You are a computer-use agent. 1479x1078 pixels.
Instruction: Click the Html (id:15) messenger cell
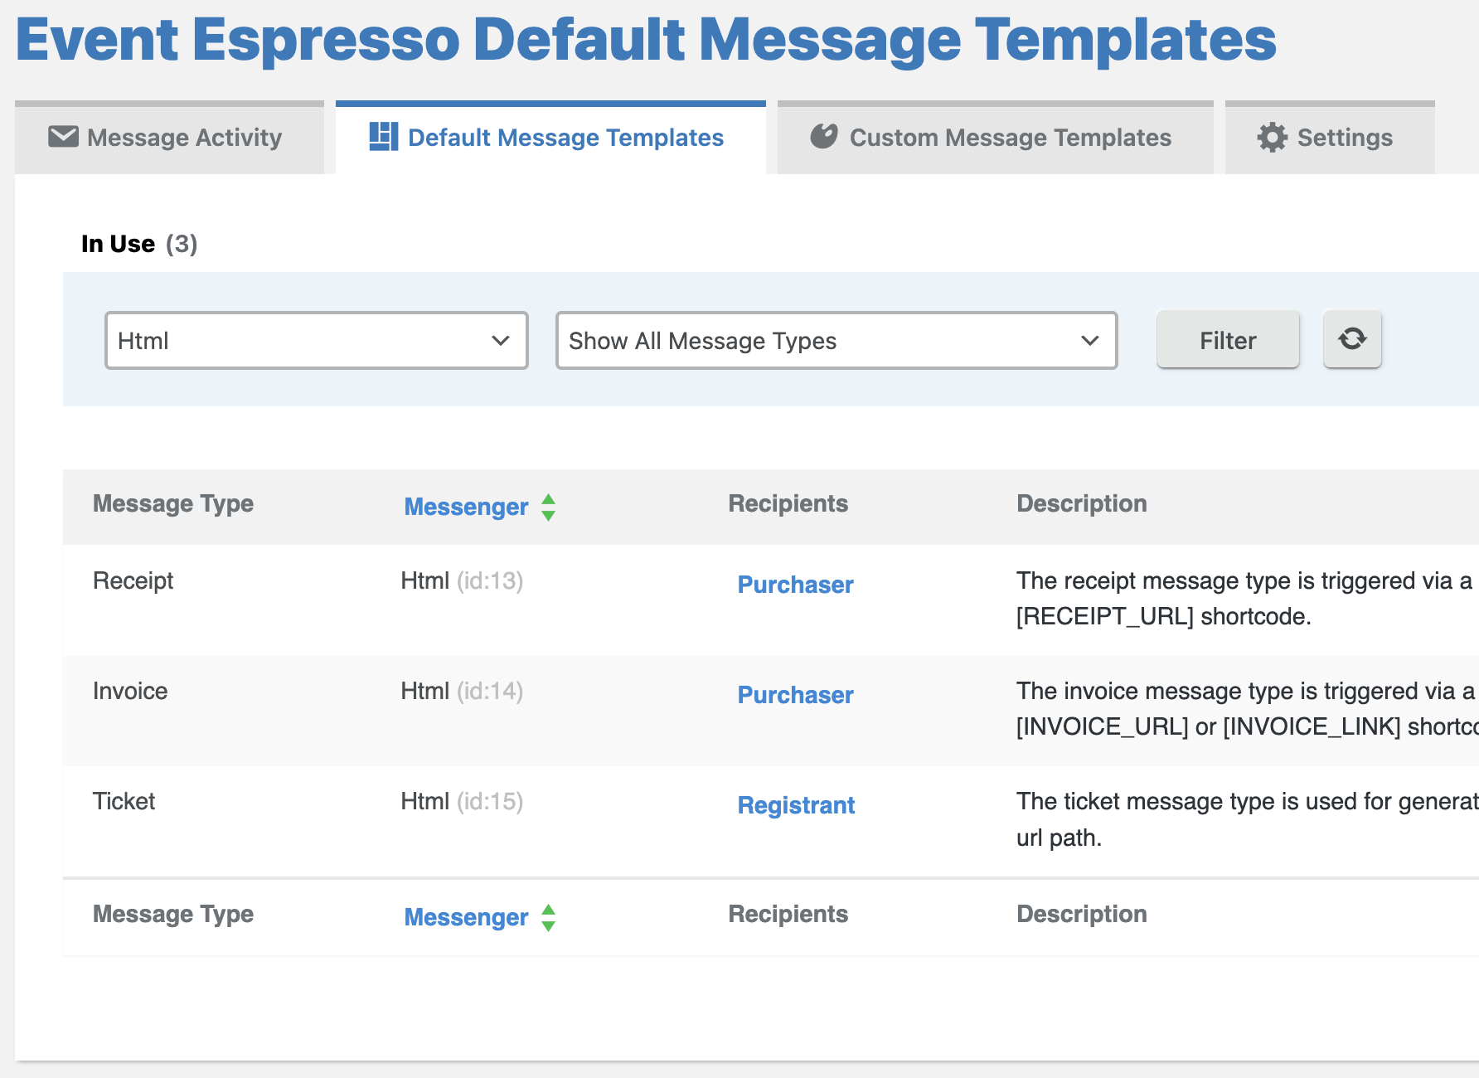(462, 801)
